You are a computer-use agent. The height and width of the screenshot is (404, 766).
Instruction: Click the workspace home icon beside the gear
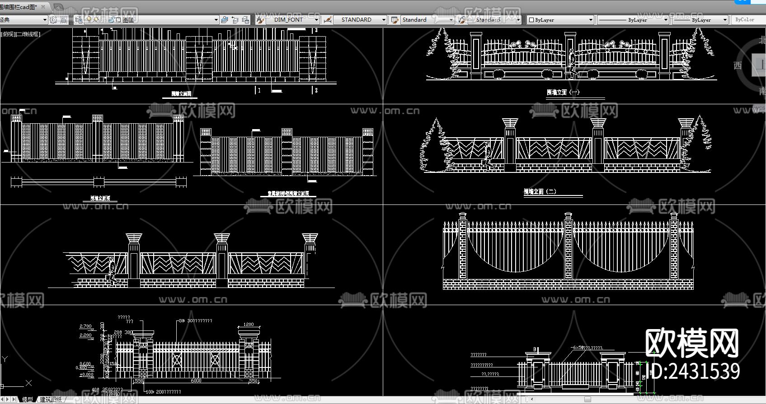coord(64,20)
